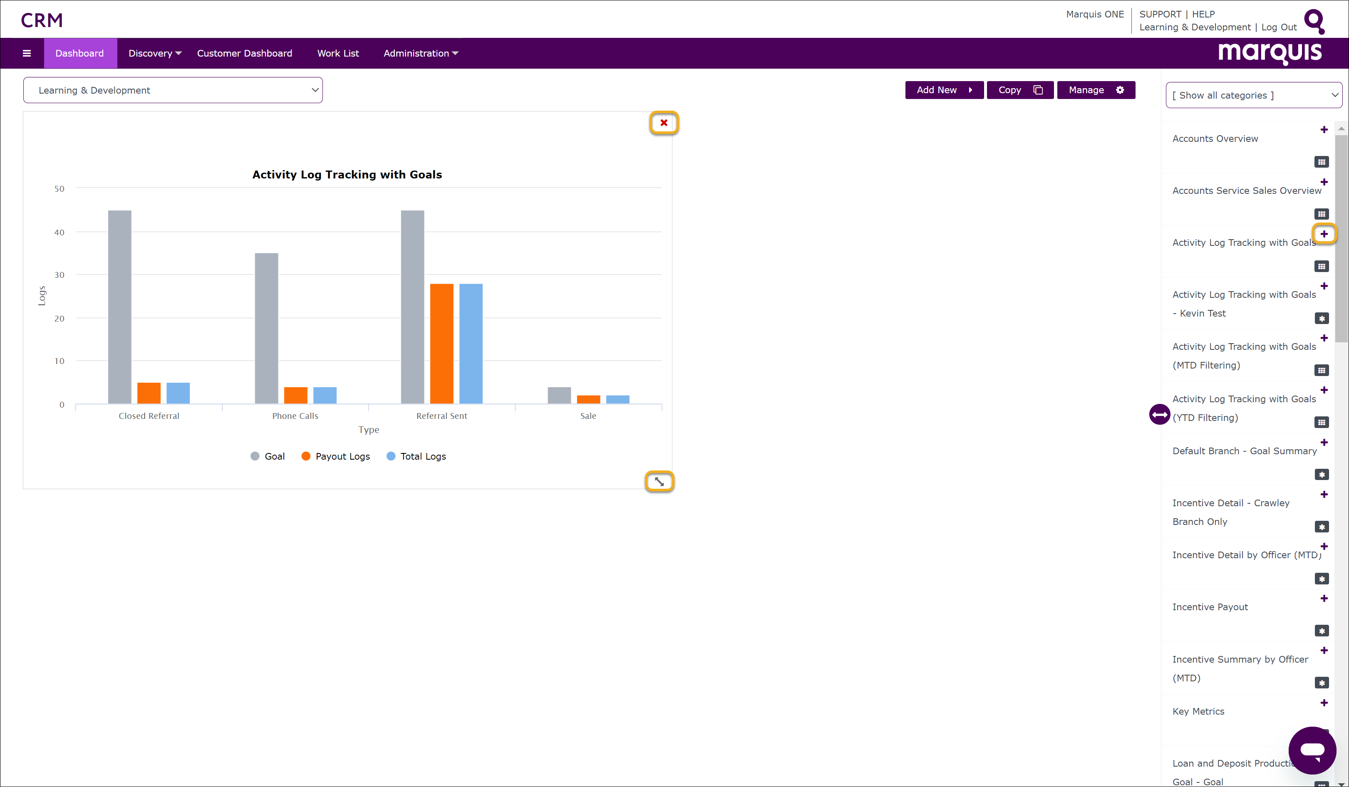Expand the Show all categories dropdown
The width and height of the screenshot is (1349, 787).
(x=1254, y=95)
